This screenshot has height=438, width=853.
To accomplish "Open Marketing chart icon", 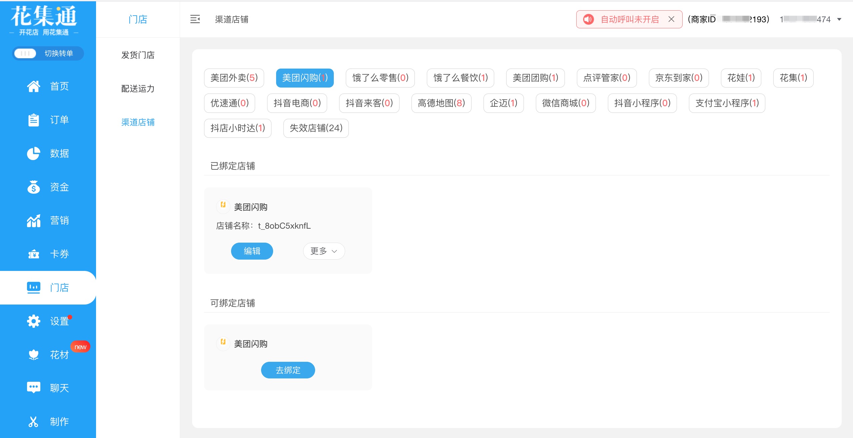I will 33,220.
